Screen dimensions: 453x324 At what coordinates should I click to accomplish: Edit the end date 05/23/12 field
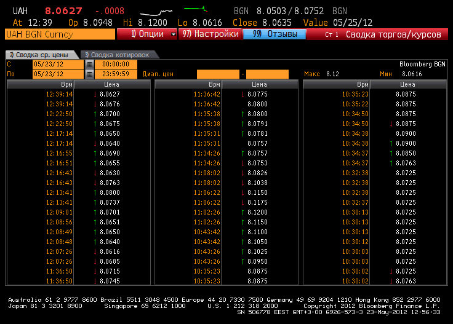pyautogui.click(x=58, y=74)
